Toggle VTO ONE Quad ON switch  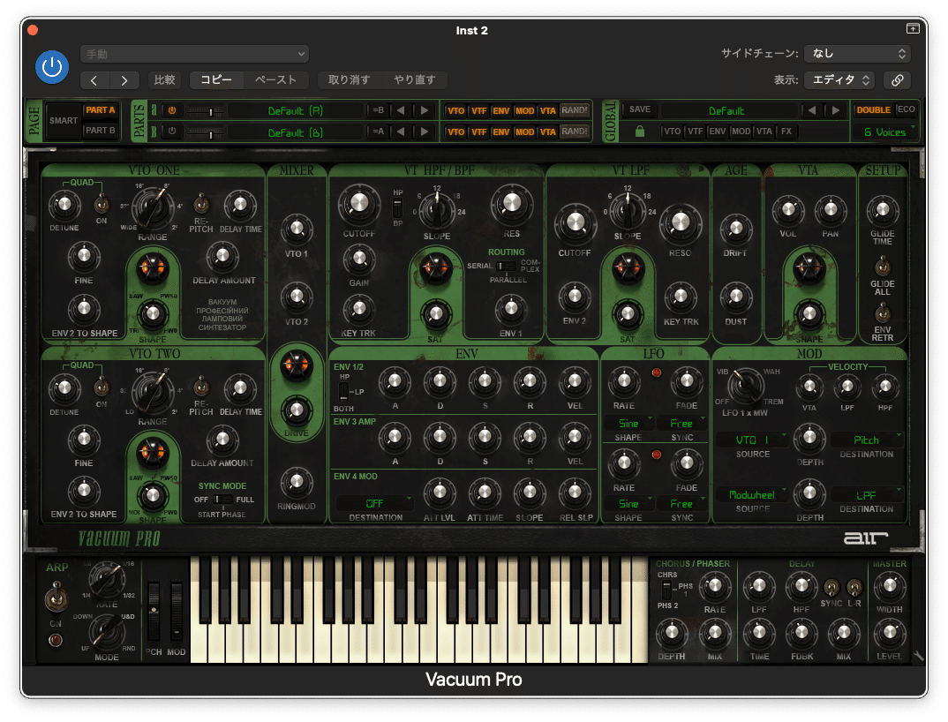pyautogui.click(x=102, y=205)
